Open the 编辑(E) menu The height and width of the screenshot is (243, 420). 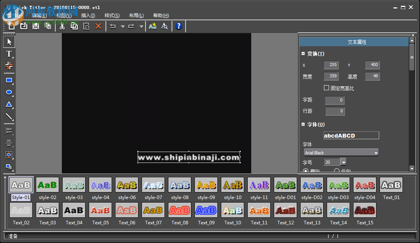[39, 16]
